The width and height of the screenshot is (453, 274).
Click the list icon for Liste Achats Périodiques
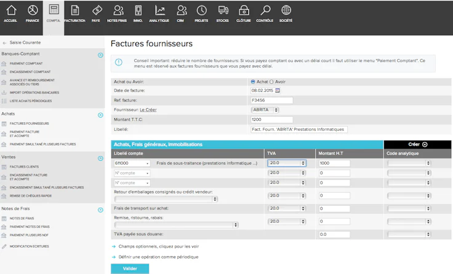pyautogui.click(x=4, y=101)
